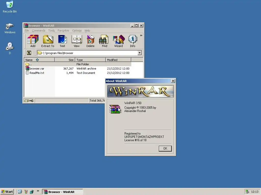This screenshot has height=195, width=261.
Task: Click the browser.rar modified date 21/12/2012 12:00
Action: (118, 69)
